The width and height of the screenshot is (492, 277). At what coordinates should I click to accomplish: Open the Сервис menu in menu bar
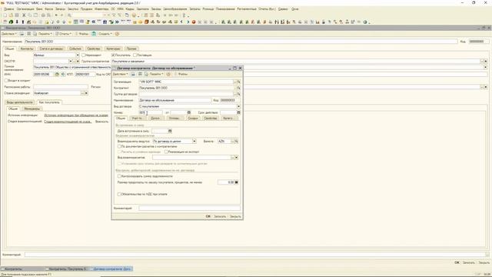tap(283, 9)
